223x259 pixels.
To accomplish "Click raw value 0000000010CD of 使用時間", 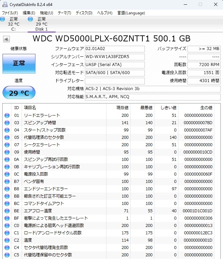I will coord(198,152).
